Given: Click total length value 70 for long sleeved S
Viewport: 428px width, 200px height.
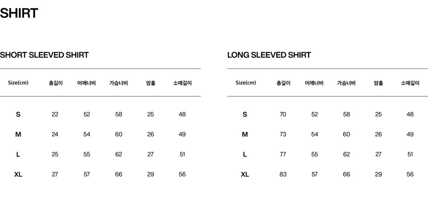Looking at the screenshot, I should (282, 114).
